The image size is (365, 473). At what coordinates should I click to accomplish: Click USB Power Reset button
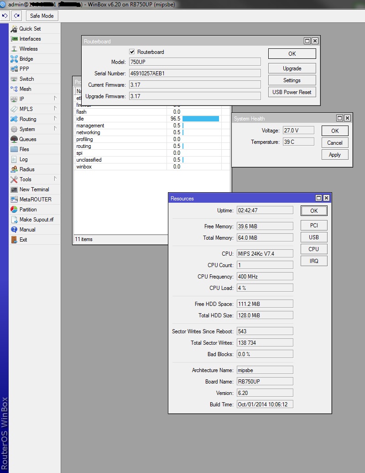point(292,92)
